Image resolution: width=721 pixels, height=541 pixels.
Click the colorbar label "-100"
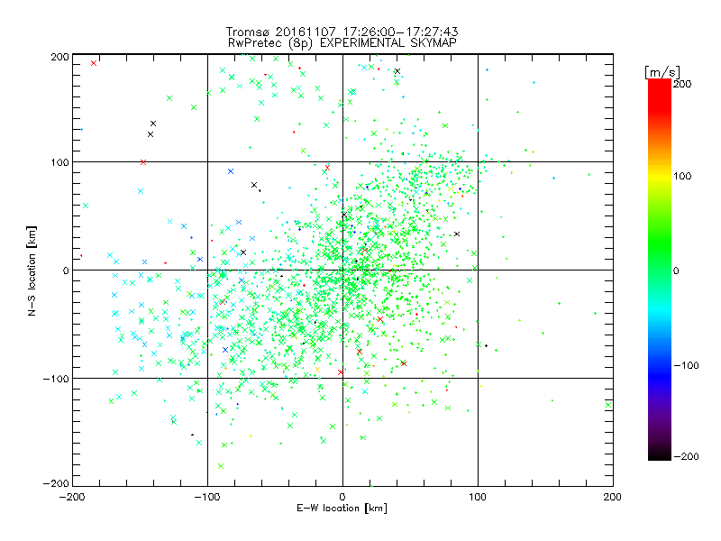(x=686, y=365)
